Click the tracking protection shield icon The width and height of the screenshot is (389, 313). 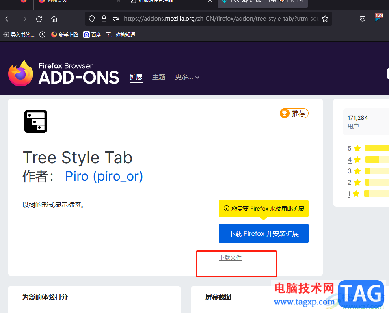[92, 19]
